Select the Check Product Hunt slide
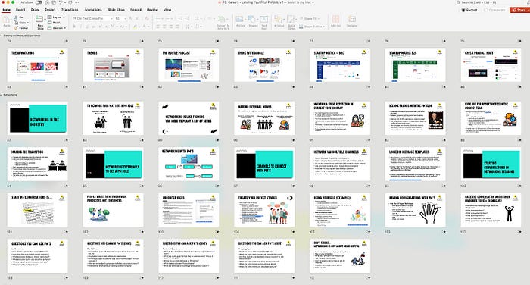This screenshot has width=530, height=285. (x=491, y=64)
